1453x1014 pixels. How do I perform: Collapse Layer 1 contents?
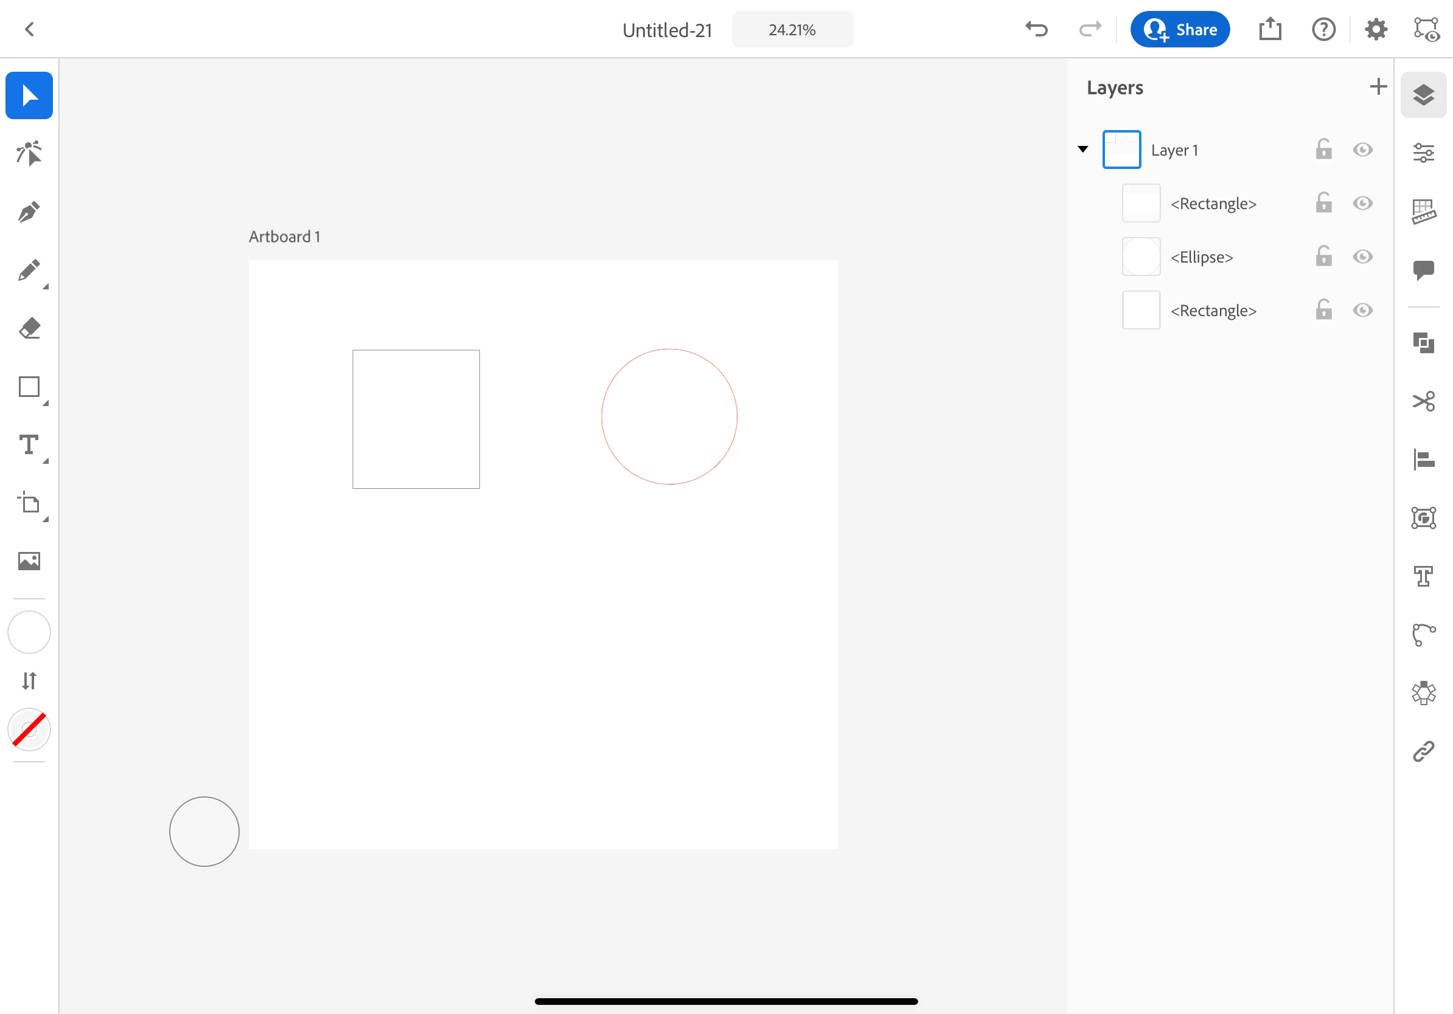pos(1083,150)
